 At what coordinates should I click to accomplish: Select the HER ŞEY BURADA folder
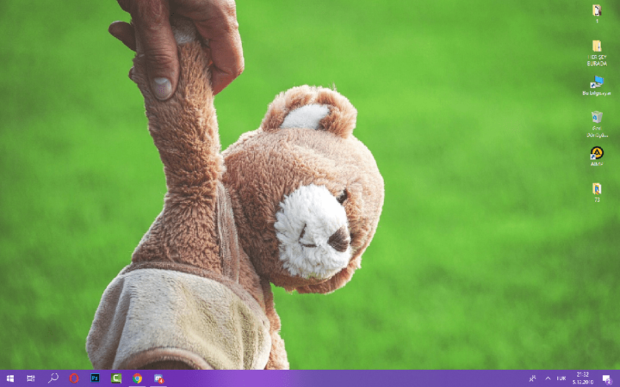click(597, 52)
